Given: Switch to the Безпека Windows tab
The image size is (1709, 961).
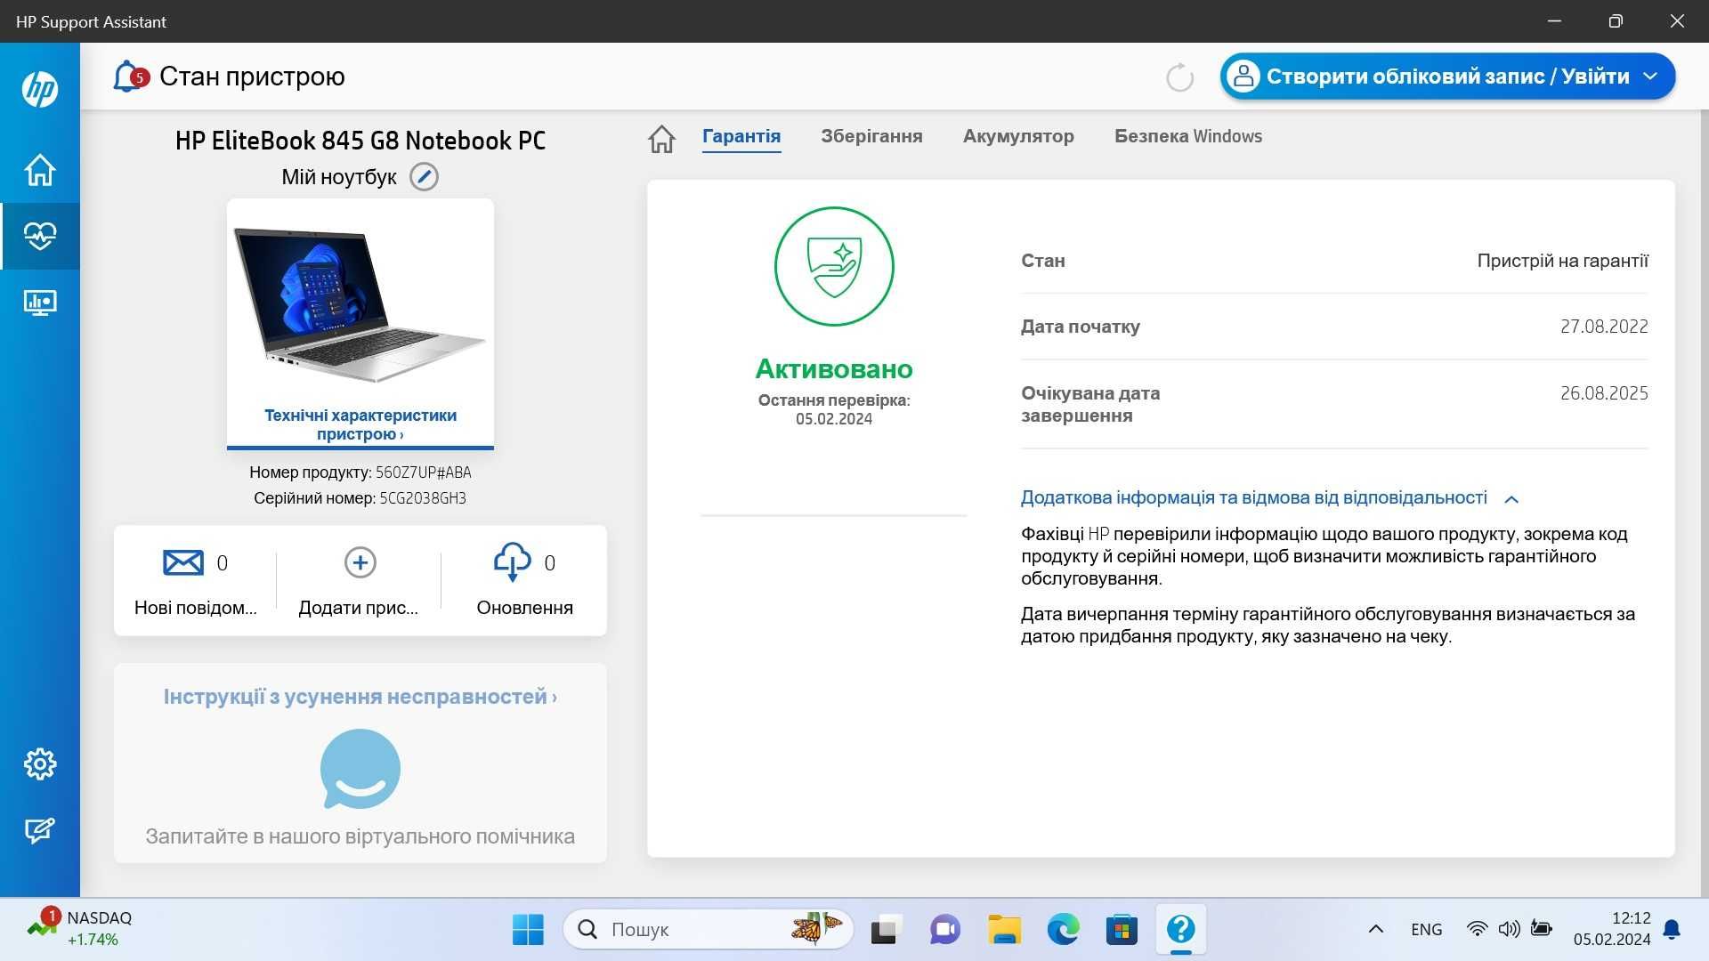Looking at the screenshot, I should pos(1188,136).
